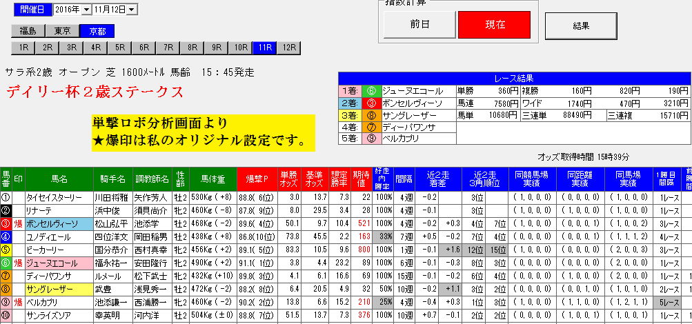Switch to race 2R
This screenshot has height=324, width=692.
click(x=48, y=48)
